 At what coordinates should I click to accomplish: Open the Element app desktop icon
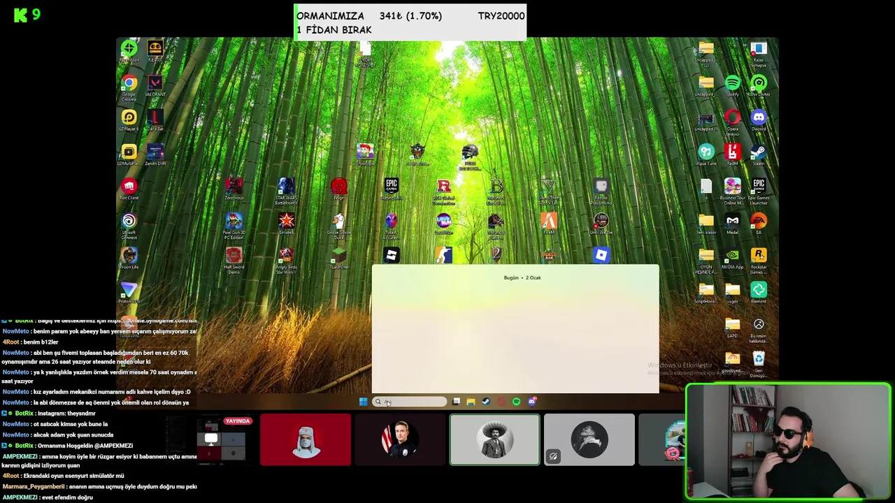[759, 291]
